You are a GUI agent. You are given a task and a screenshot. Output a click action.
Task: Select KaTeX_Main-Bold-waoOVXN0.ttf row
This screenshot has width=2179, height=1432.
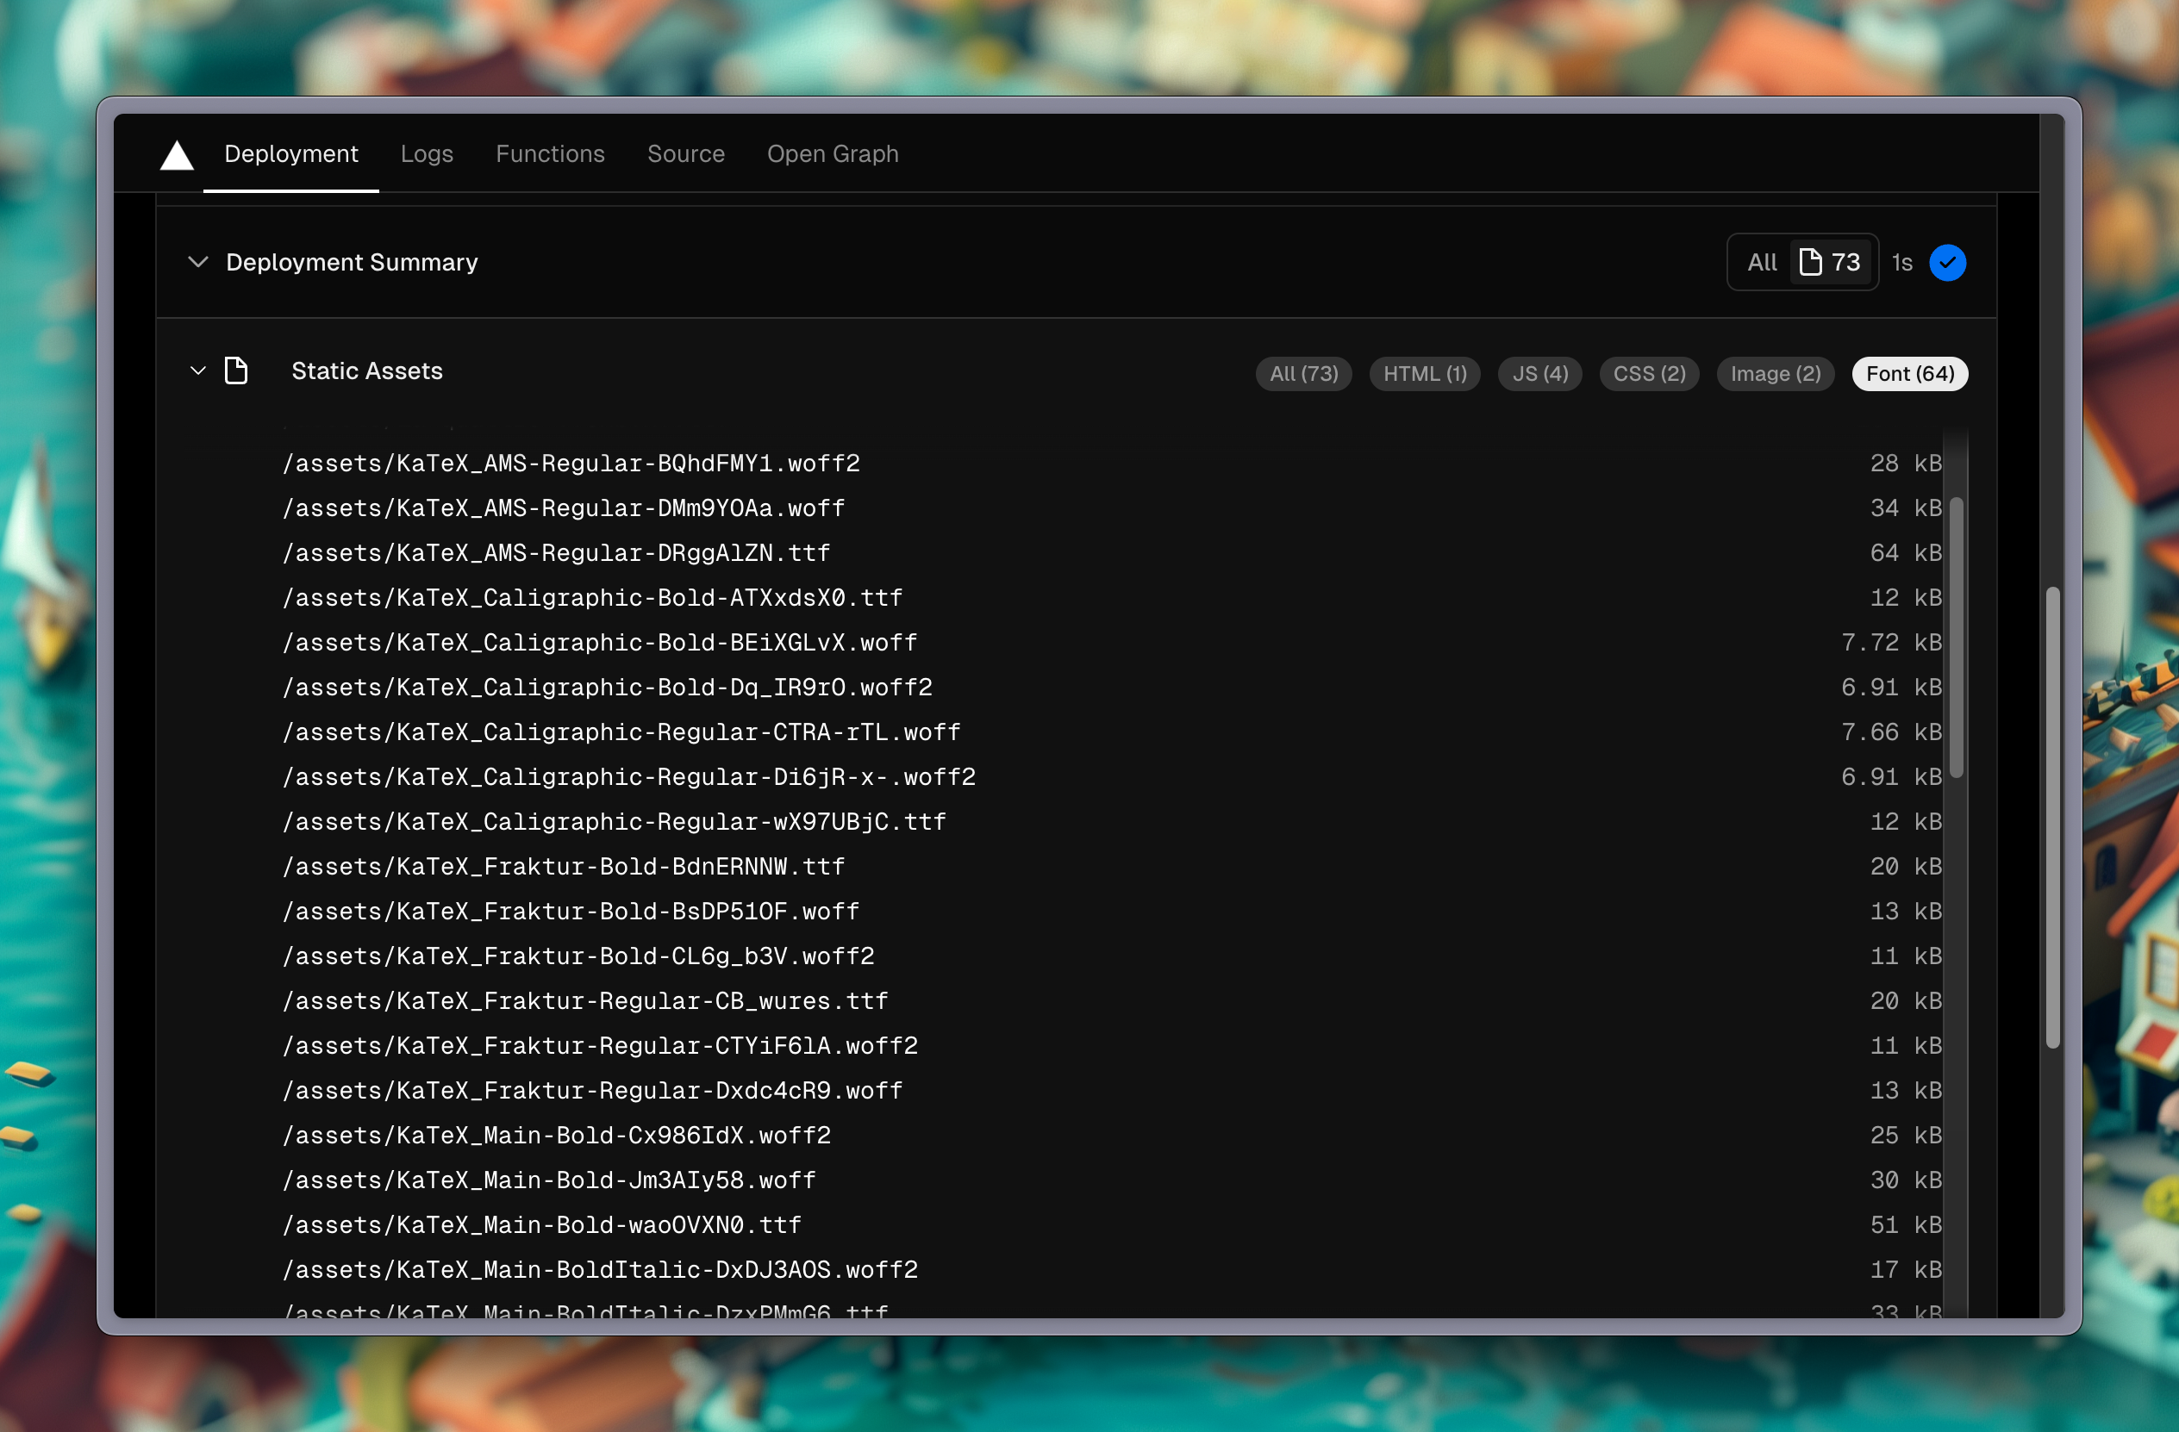(1111, 1225)
